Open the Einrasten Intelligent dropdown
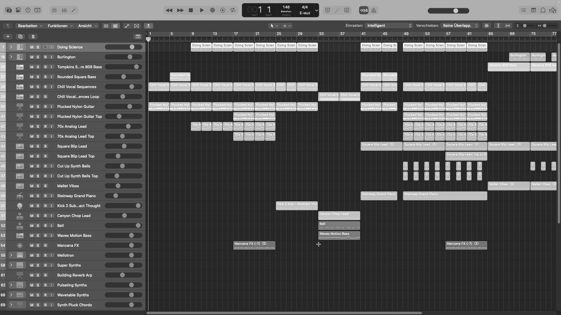 pos(389,26)
